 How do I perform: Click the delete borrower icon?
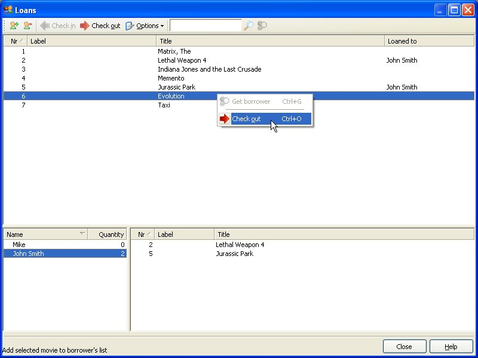(x=27, y=26)
